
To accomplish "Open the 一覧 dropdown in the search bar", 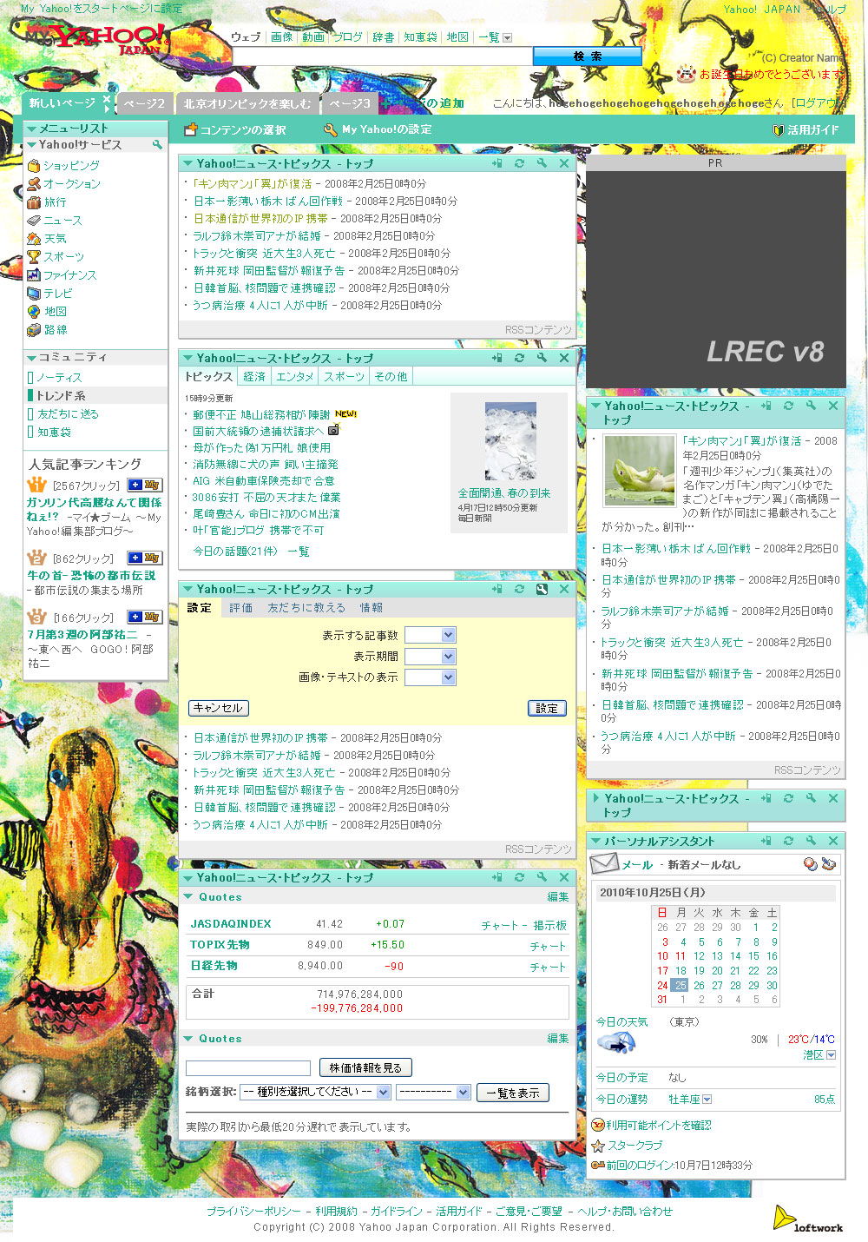I will coord(508,37).
